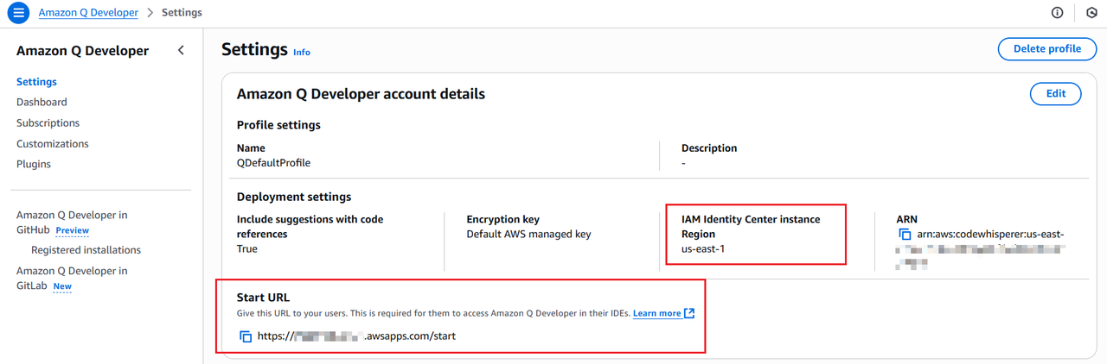Collapse the Amazon Q Developer sidebar
Viewport: 1107px width, 364px height.
coord(181,51)
